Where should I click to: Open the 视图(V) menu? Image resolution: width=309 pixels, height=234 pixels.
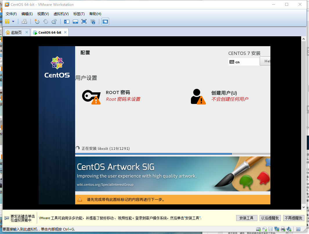coord(43,14)
